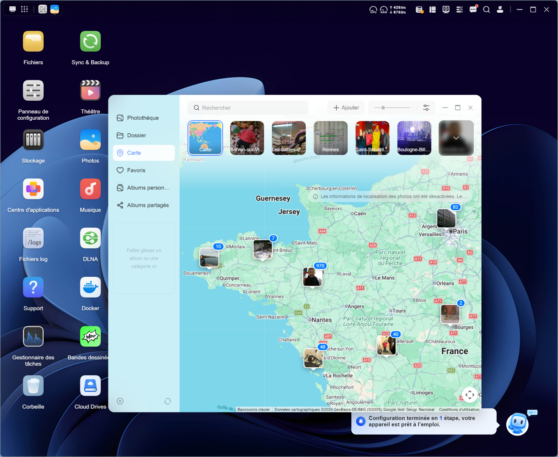
Task: Open the 48-photo cluster on the map
Action: coord(314,358)
